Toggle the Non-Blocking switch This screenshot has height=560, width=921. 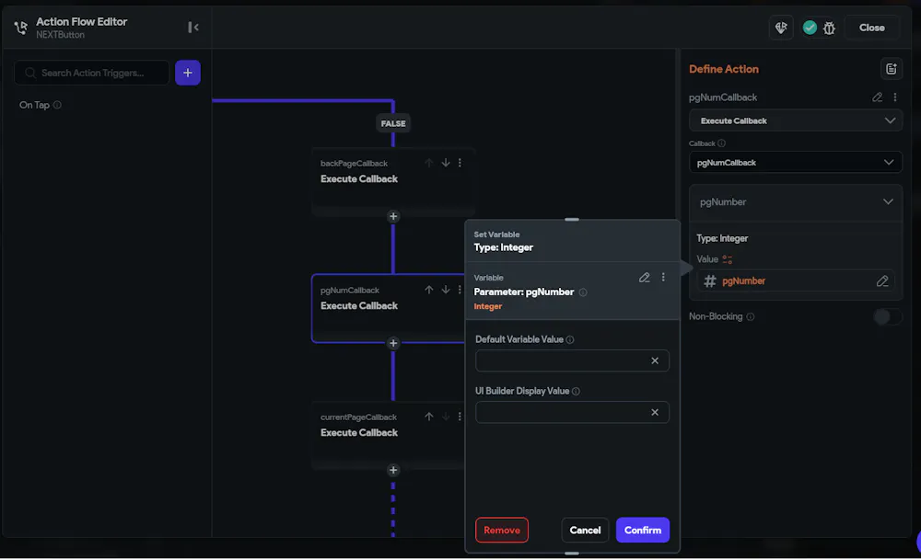(887, 317)
